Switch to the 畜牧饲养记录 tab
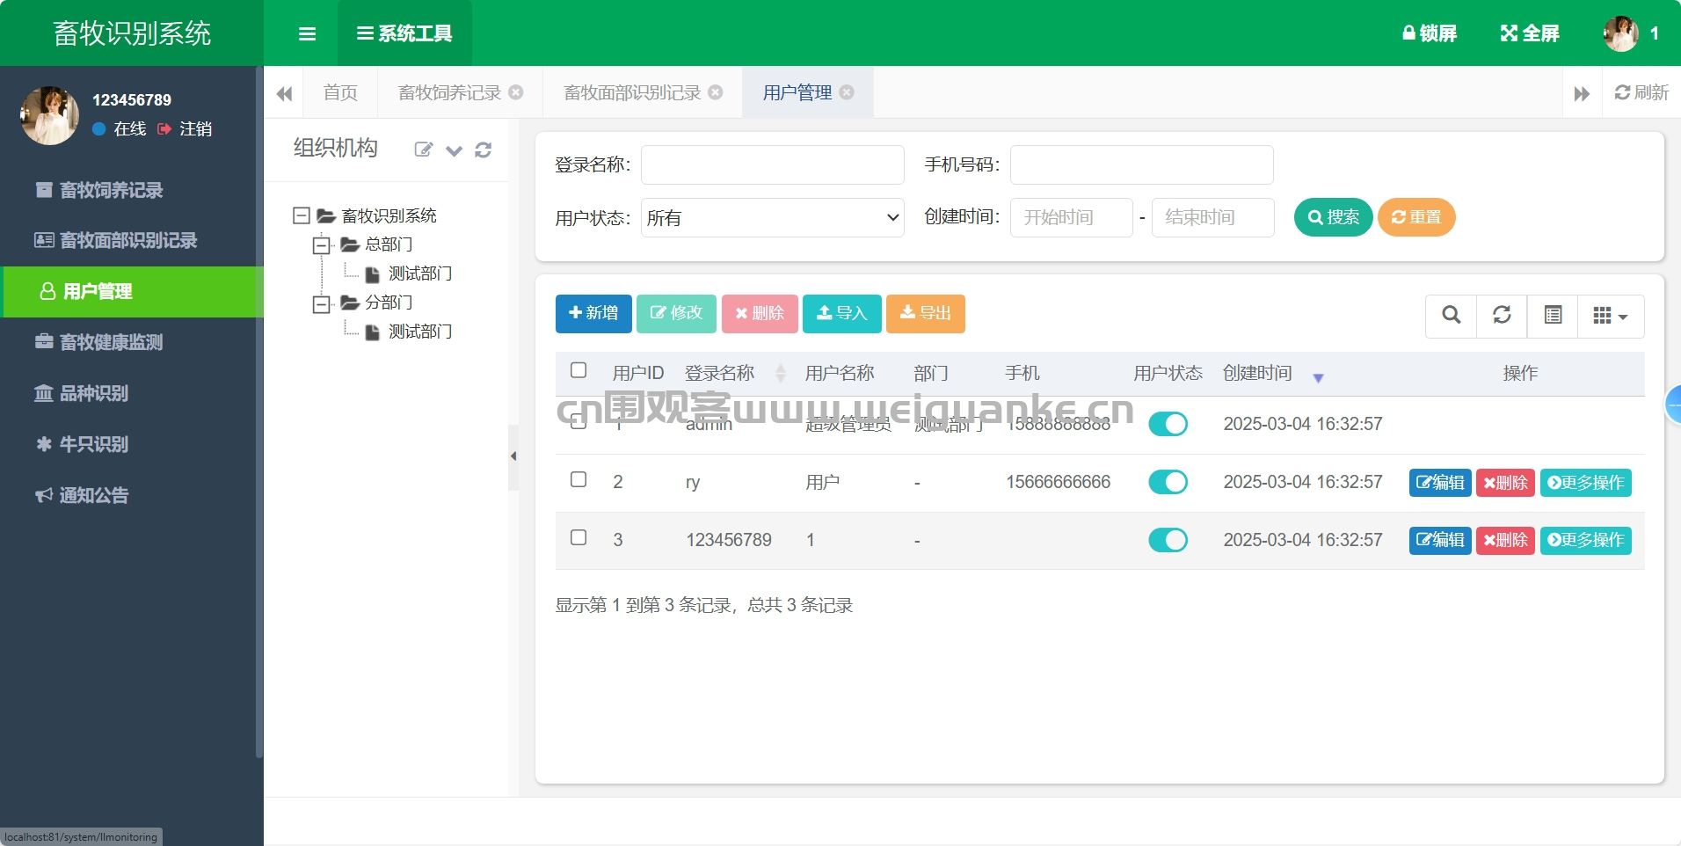The width and height of the screenshot is (1681, 846). coord(449,92)
